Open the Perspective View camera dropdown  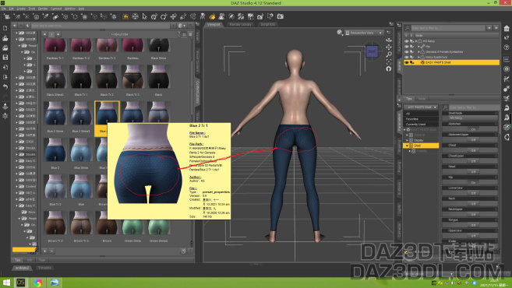(x=364, y=33)
